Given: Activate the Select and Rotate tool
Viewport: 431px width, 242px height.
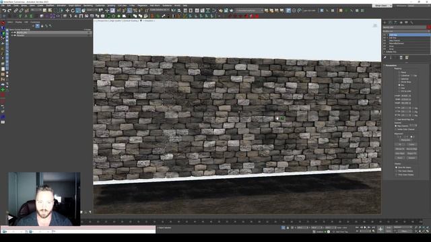Looking at the screenshot, I should [x=73, y=11].
